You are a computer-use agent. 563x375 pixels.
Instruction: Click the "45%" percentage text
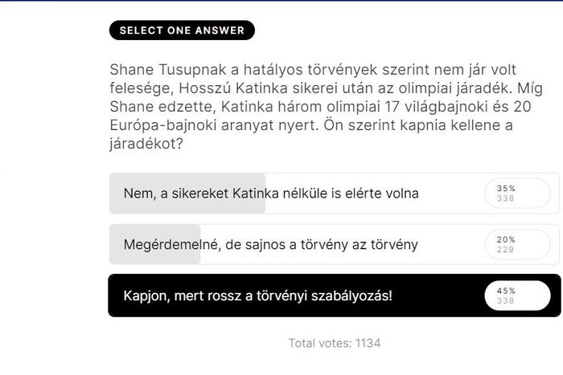coord(506,291)
